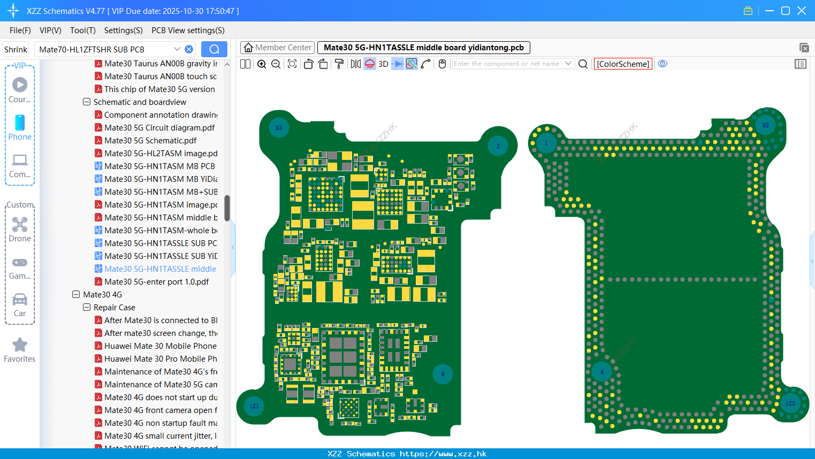Click the Shrink button

pos(16,49)
